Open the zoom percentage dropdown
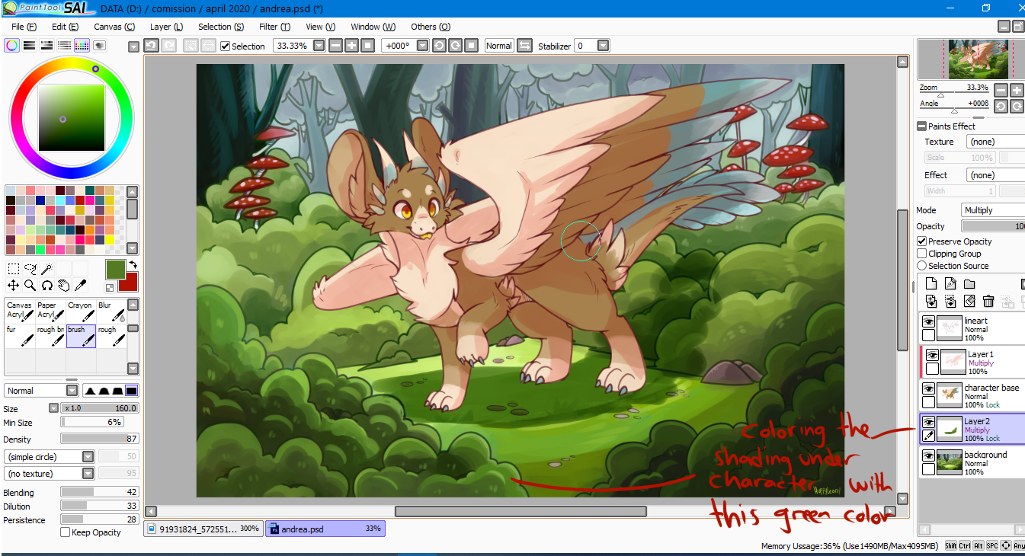Viewport: 1025px width, 556px height. [x=319, y=46]
